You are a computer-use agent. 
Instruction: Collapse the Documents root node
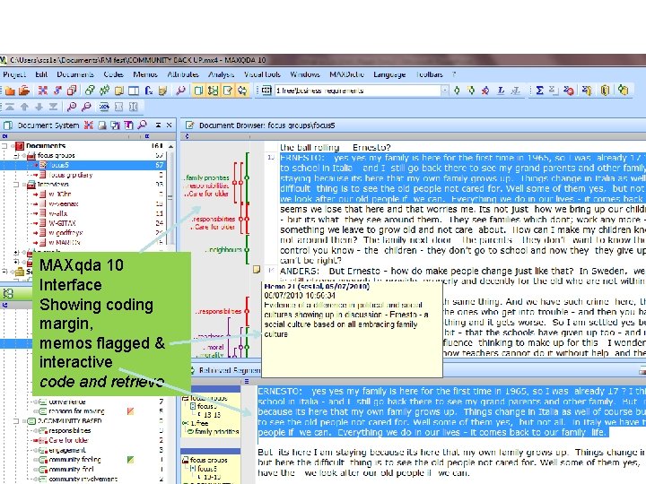click(x=5, y=146)
